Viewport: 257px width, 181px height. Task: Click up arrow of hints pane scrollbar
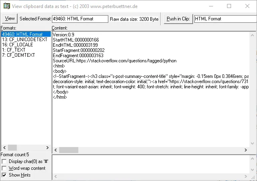[253, 159]
